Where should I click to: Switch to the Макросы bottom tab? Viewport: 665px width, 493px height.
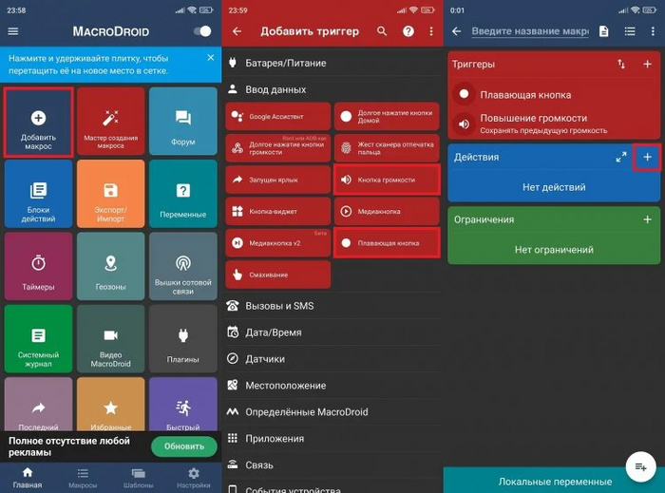click(83, 477)
